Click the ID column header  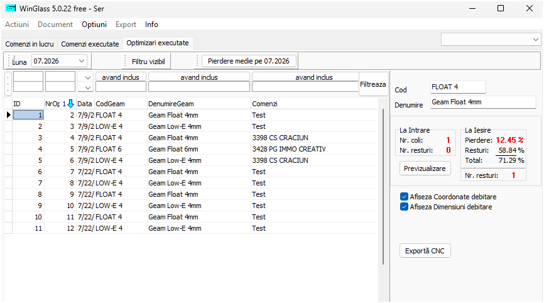[x=28, y=104]
